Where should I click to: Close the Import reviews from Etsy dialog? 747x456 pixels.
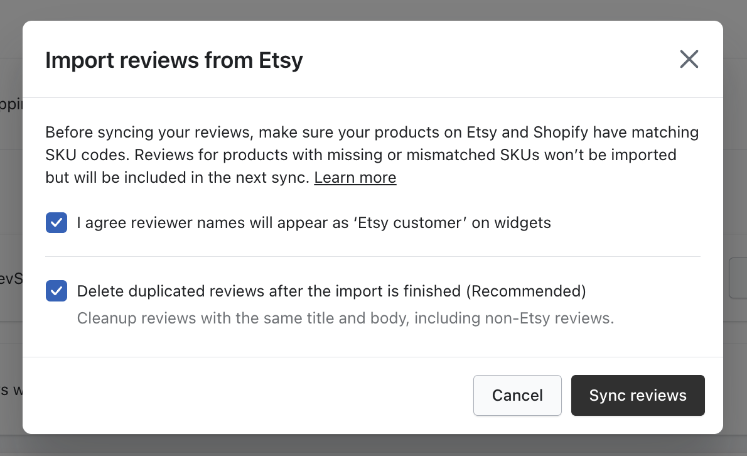pos(689,60)
